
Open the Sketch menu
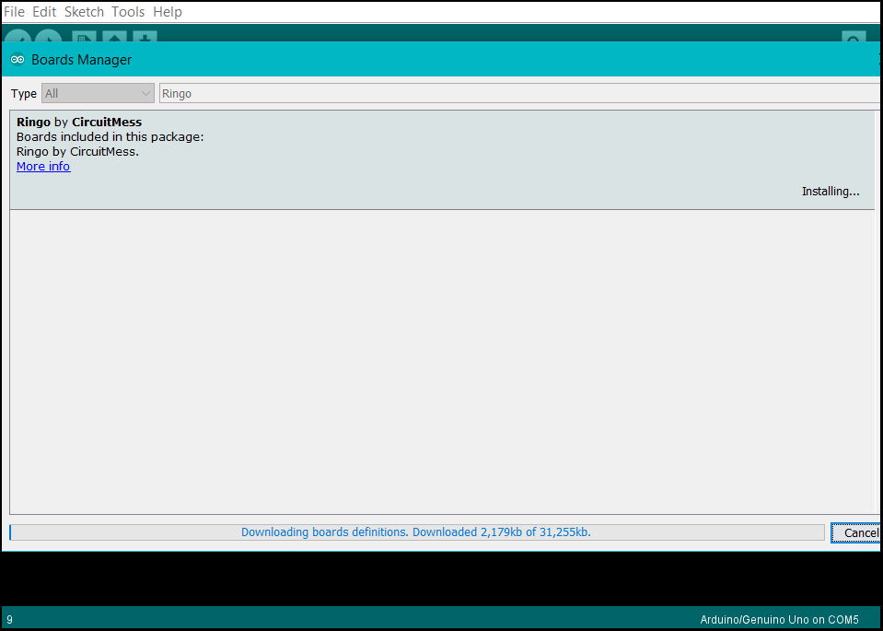point(84,12)
